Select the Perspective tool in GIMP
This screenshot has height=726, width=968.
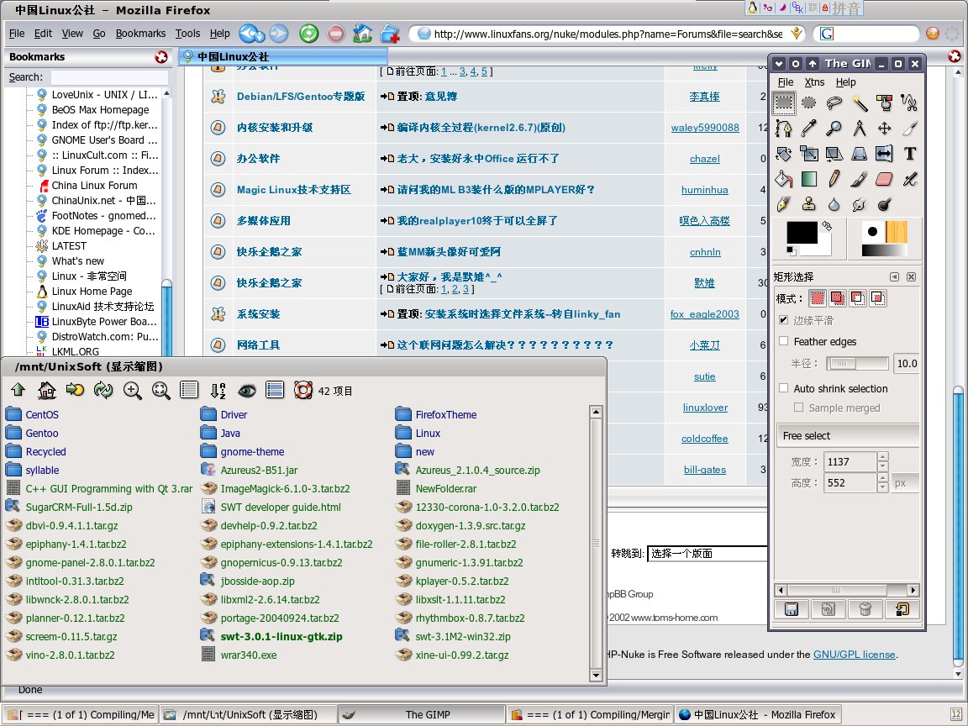[860, 153]
